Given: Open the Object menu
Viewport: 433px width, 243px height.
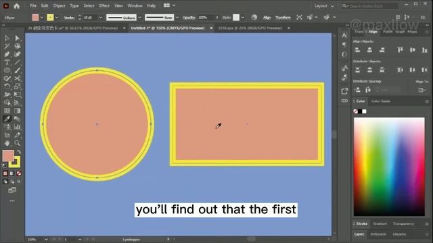Looking at the screenshot, I should pyautogui.click(x=59, y=5).
